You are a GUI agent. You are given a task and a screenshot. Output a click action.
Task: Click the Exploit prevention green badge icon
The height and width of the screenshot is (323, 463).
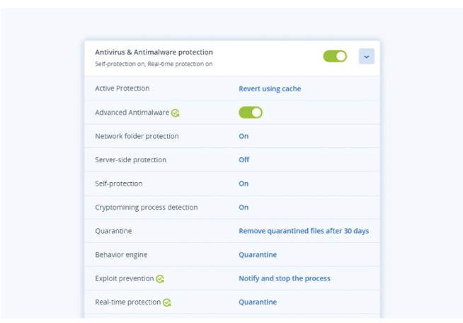[x=160, y=278]
